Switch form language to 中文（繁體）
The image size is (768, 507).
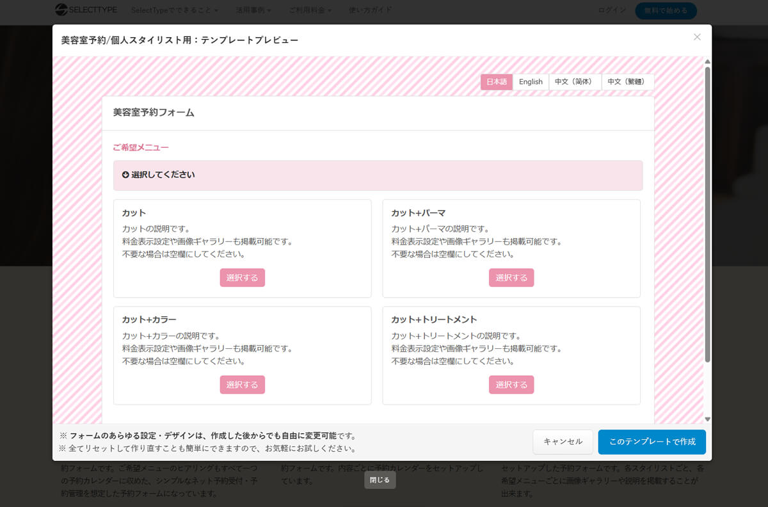click(x=627, y=82)
